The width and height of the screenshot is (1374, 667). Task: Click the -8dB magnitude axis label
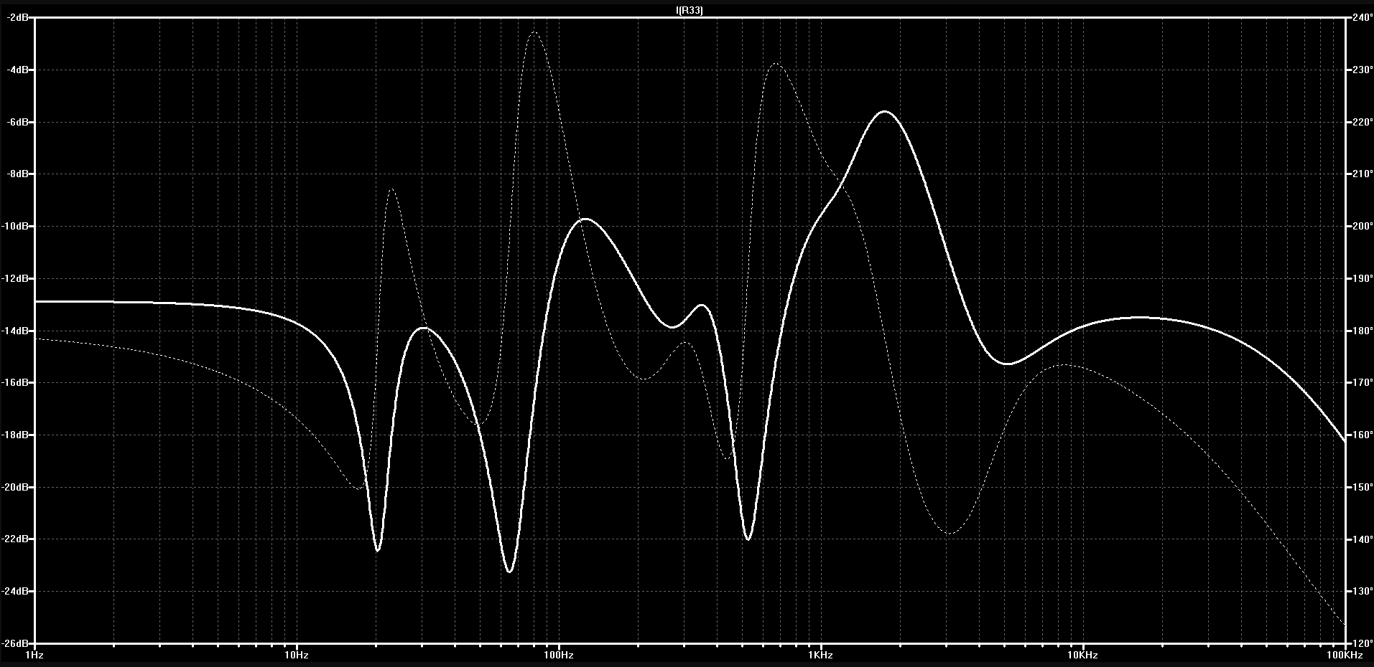17,174
